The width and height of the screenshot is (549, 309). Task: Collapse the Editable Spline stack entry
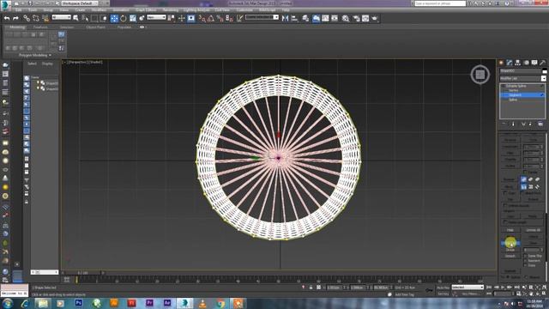tap(504, 86)
